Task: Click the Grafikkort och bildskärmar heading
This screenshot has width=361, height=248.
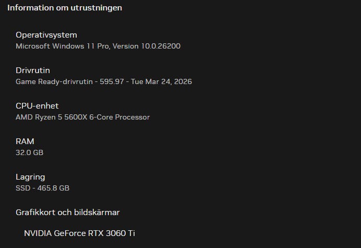Action: pyautogui.click(x=68, y=212)
